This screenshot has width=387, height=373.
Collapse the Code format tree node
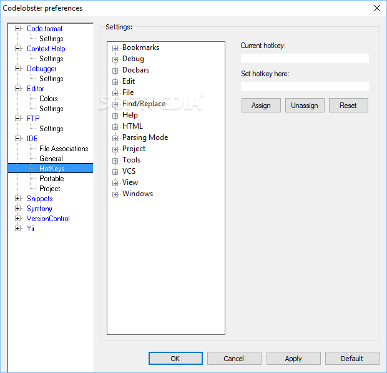pos(17,29)
